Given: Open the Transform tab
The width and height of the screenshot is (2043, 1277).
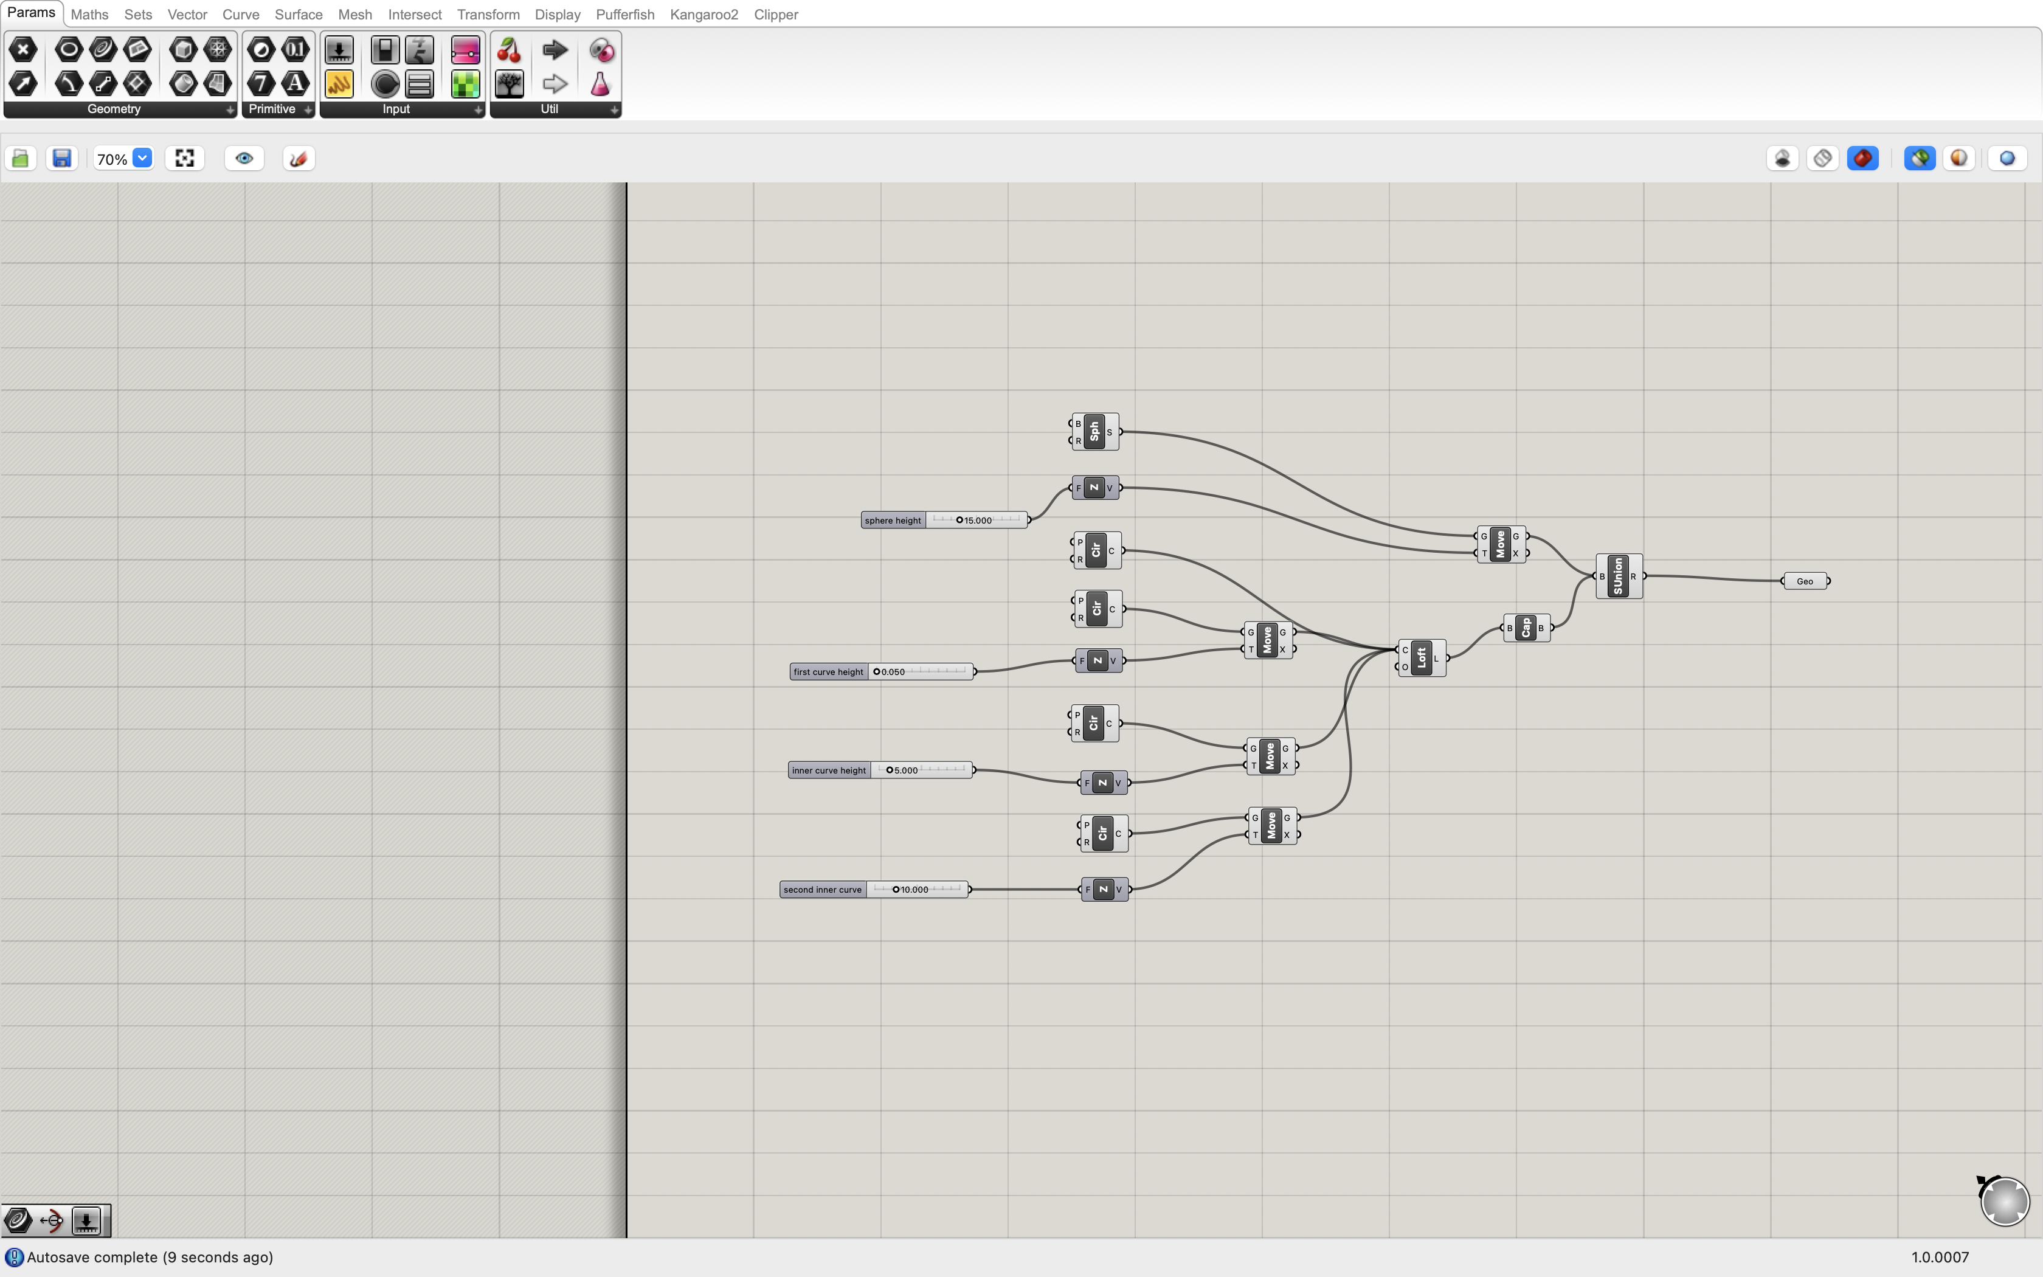Looking at the screenshot, I should [488, 15].
